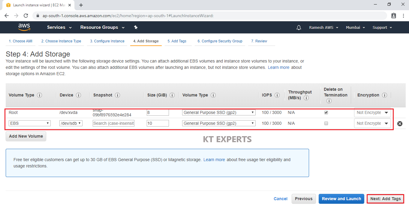The height and width of the screenshot is (208, 409).
Task: Open the Mumbai region selector
Action: pyautogui.click(x=355, y=27)
